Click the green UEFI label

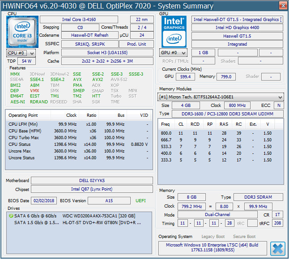[140, 201]
